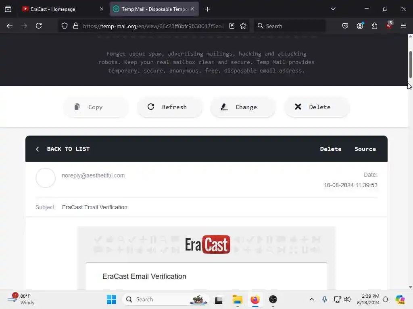Open File Explorer from the taskbar

click(237, 299)
